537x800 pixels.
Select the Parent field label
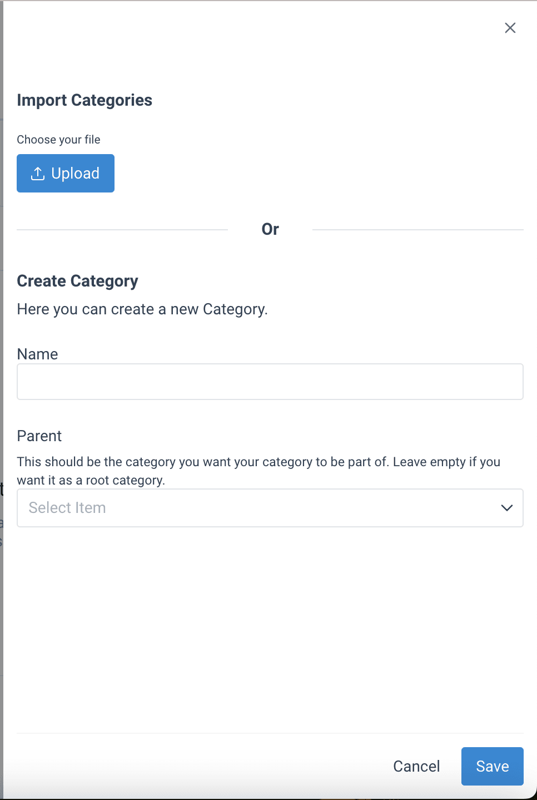pyautogui.click(x=39, y=436)
